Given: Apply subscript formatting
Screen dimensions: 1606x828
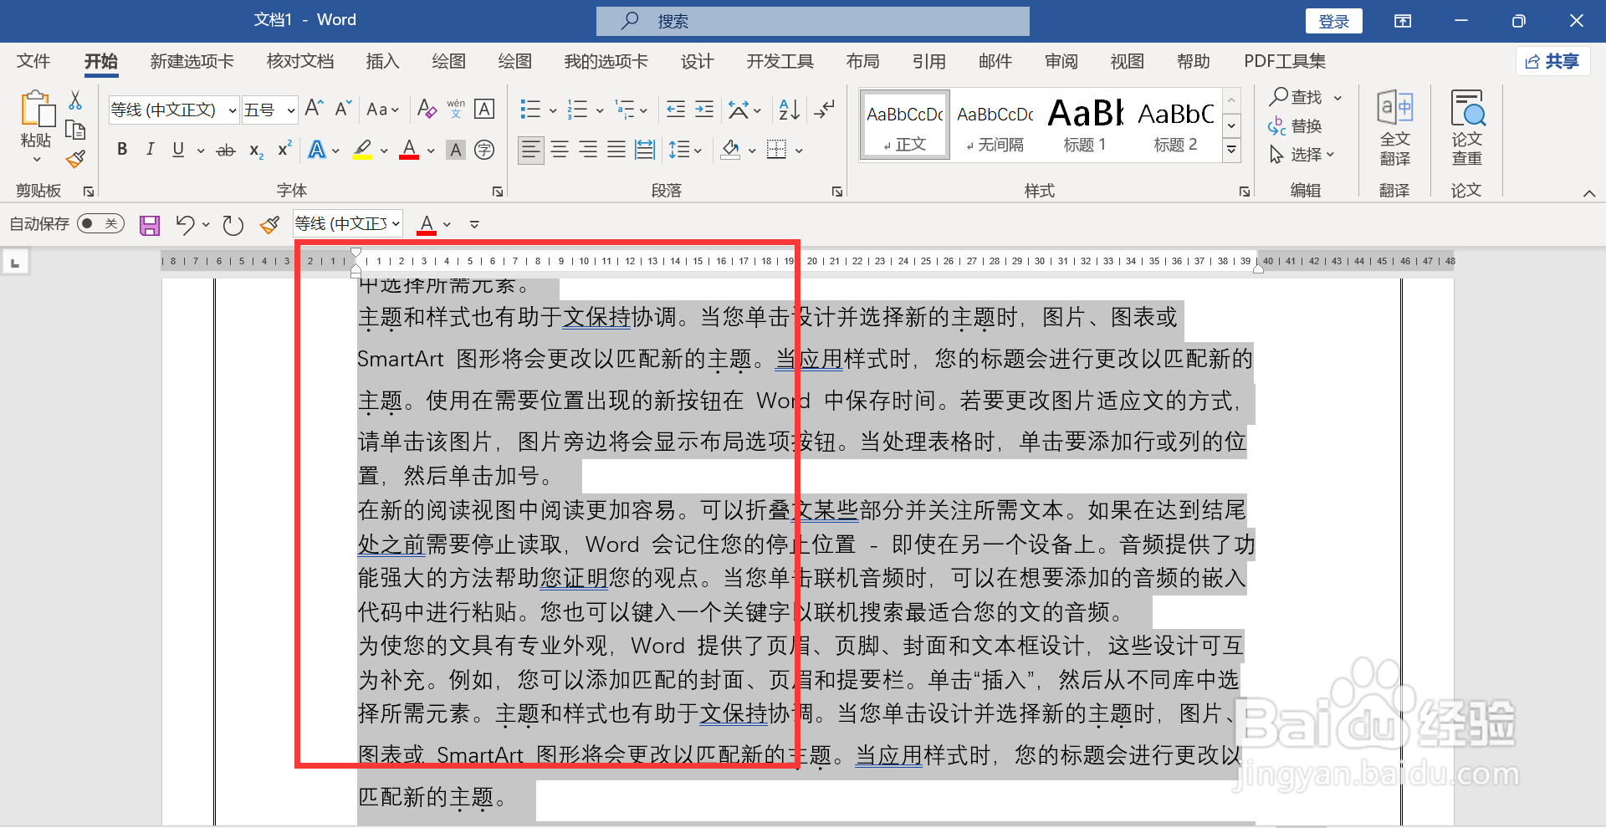Looking at the screenshot, I should [256, 151].
